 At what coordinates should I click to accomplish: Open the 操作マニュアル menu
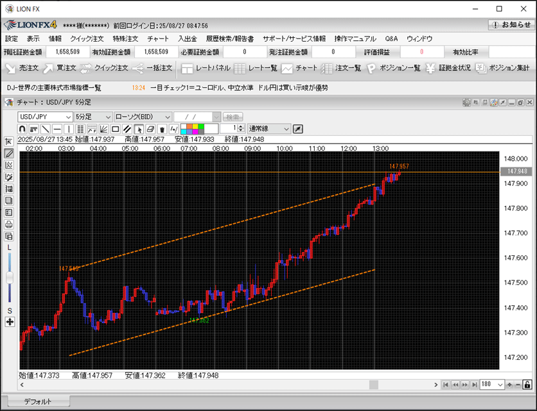click(x=355, y=38)
